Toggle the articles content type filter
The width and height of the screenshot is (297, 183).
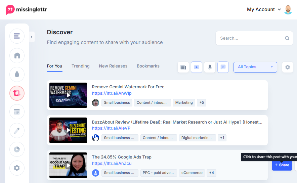click(183, 67)
